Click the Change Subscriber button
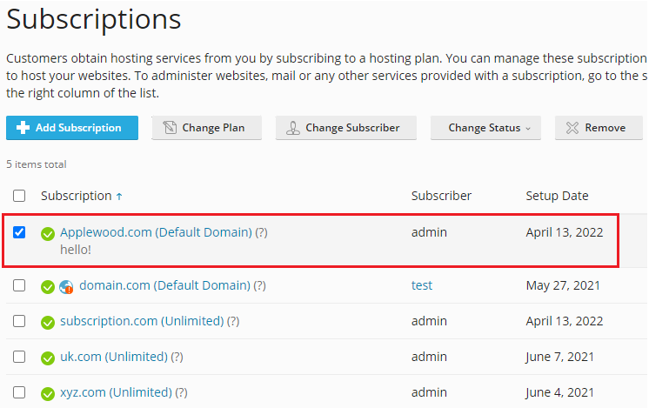The width and height of the screenshot is (649, 408). [x=345, y=128]
